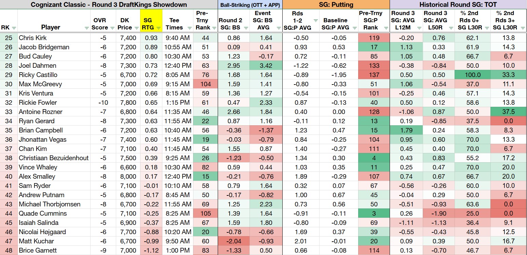Image resolution: width=527 pixels, height=255 pixels.
Task: Expand Event SG: BS AVG filter dropdown
Action: (279, 28)
